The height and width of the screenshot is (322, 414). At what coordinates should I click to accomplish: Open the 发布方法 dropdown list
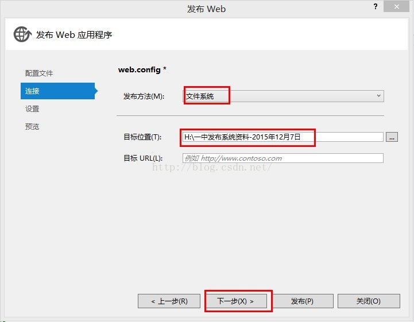283,96
